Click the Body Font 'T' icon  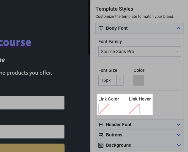101,28
